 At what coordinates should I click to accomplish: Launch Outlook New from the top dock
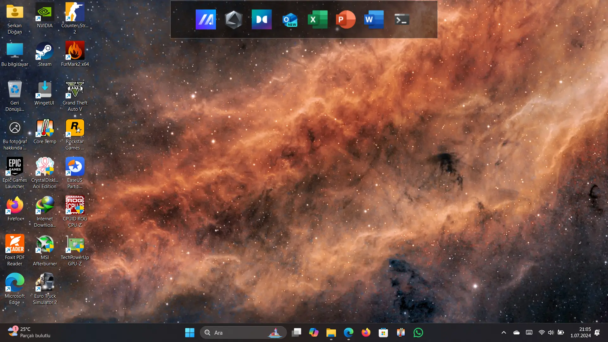(290, 20)
